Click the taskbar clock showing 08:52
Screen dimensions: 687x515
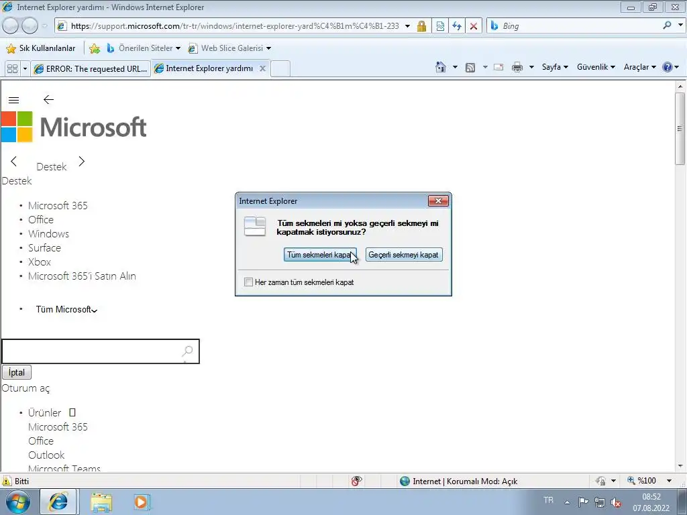point(651,502)
